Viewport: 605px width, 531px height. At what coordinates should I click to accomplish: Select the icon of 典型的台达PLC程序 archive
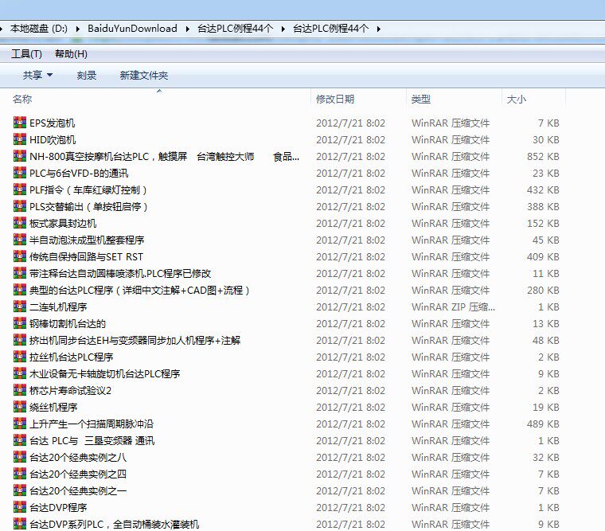pyautogui.click(x=20, y=290)
